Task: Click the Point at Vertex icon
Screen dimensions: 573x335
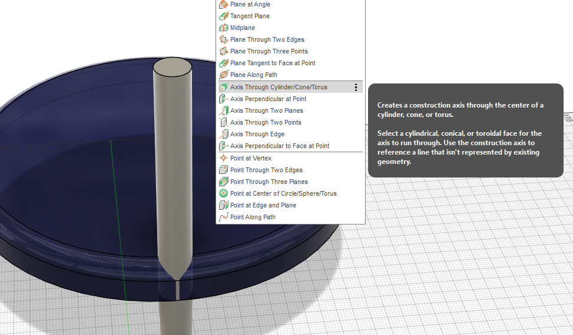Action: (223, 158)
